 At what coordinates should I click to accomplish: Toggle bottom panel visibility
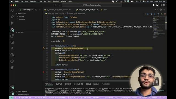[157, 5]
